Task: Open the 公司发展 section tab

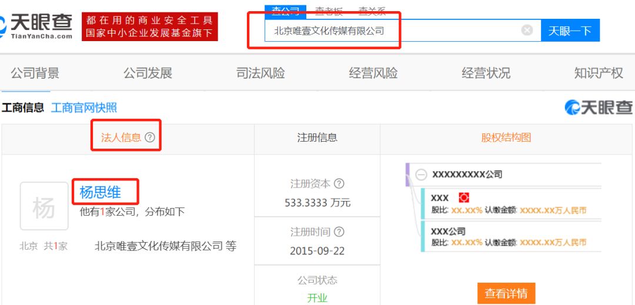Action: click(148, 73)
